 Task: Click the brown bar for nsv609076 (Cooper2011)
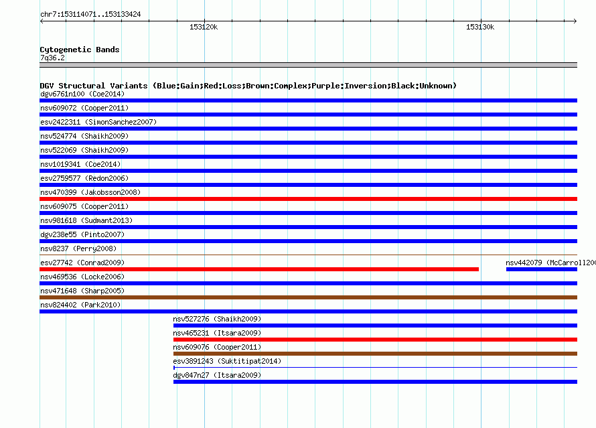tap(375, 354)
